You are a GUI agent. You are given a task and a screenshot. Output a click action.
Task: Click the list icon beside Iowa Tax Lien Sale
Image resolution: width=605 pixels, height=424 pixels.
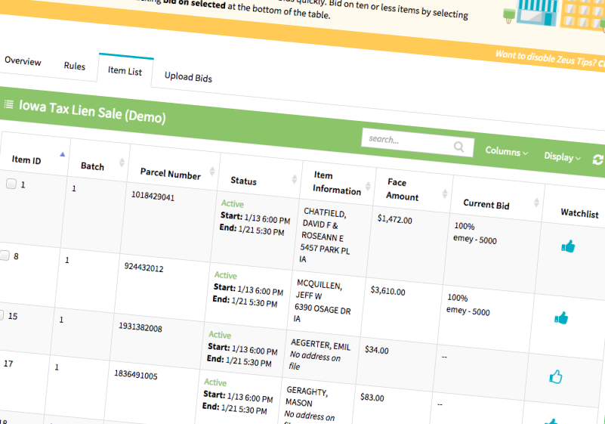(x=8, y=104)
